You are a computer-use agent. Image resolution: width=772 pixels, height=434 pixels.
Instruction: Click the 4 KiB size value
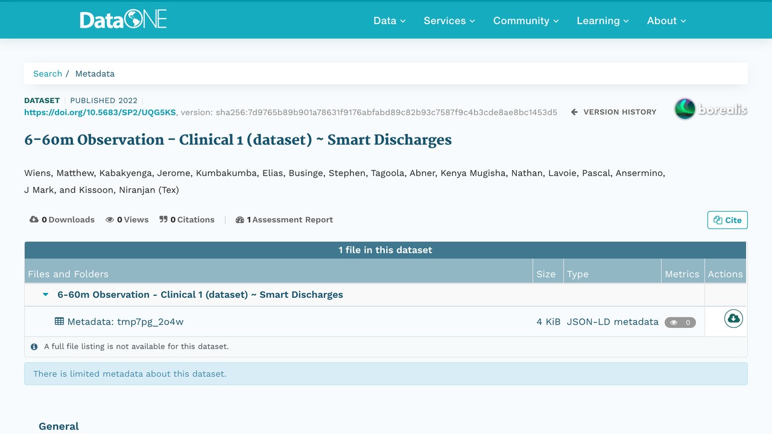(548, 322)
